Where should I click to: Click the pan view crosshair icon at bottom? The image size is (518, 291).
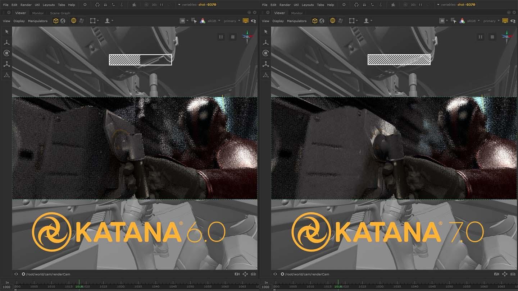tap(245, 274)
